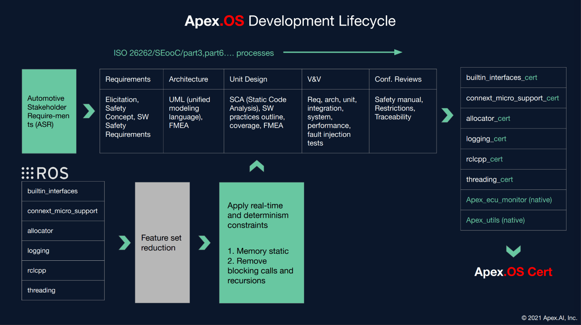Screen dimensions: 581x325
Task: Click the Memory static list item
Action: pyautogui.click(x=258, y=251)
